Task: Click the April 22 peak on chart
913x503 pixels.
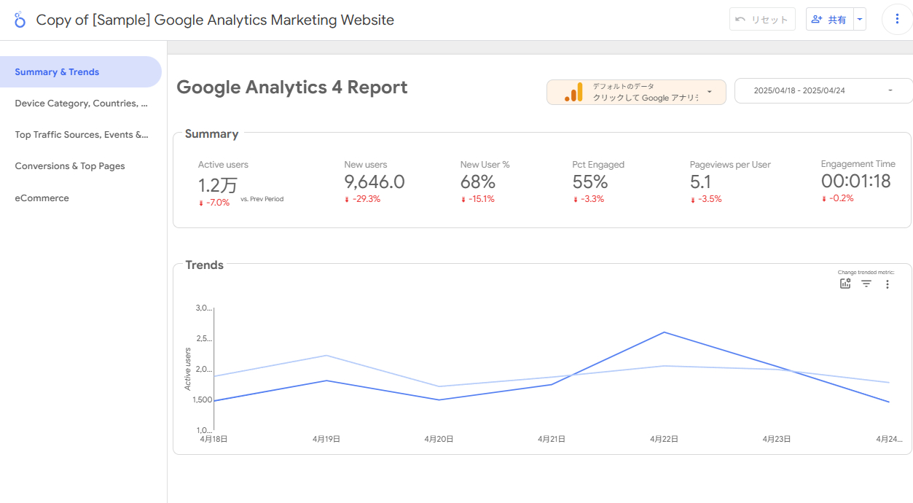Action: pyautogui.click(x=664, y=332)
